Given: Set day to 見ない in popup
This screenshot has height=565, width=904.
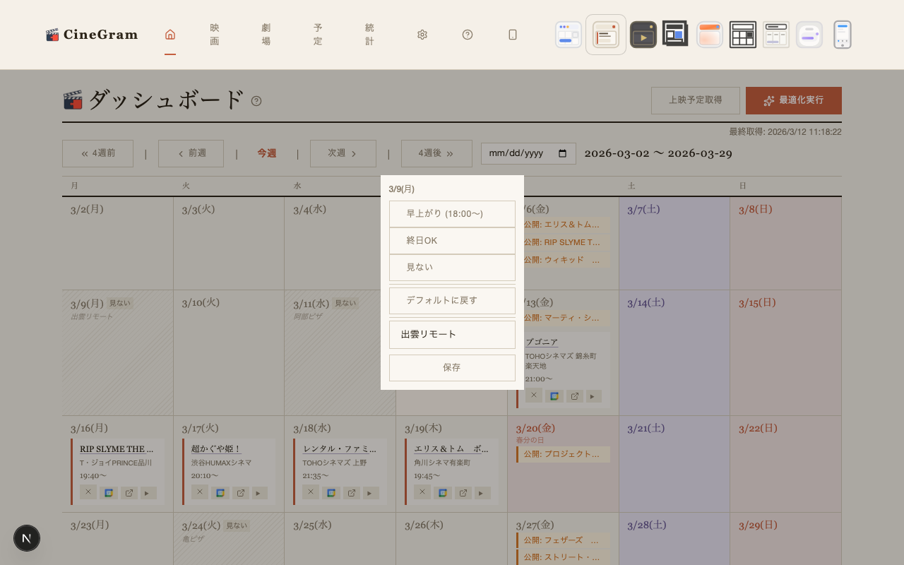Looking at the screenshot, I should click(x=452, y=268).
